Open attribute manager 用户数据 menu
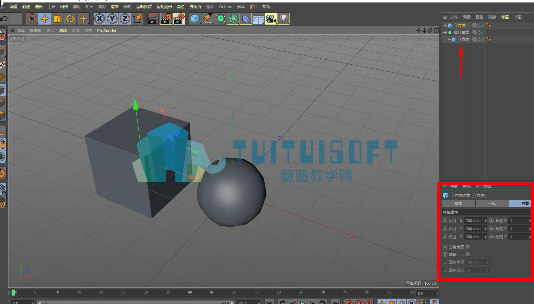534x304 pixels. pyautogui.click(x=483, y=186)
